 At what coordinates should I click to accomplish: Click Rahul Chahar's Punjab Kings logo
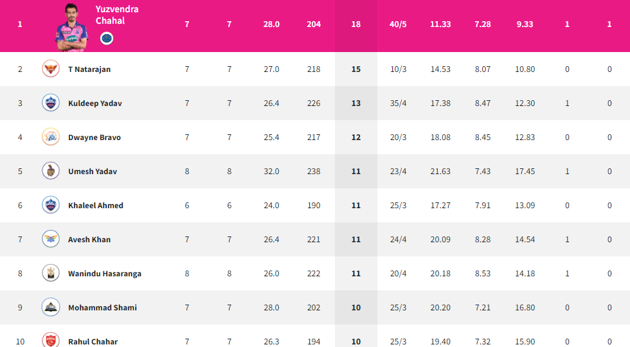pyautogui.click(x=51, y=340)
